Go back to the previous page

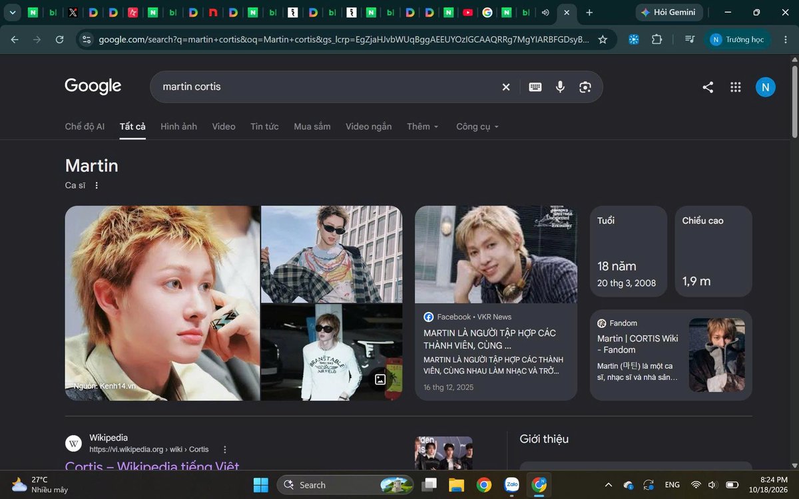point(15,40)
